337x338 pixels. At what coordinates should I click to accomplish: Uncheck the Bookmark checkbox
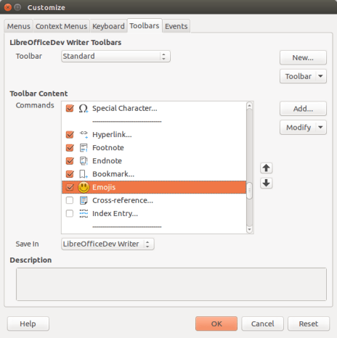tap(70, 174)
